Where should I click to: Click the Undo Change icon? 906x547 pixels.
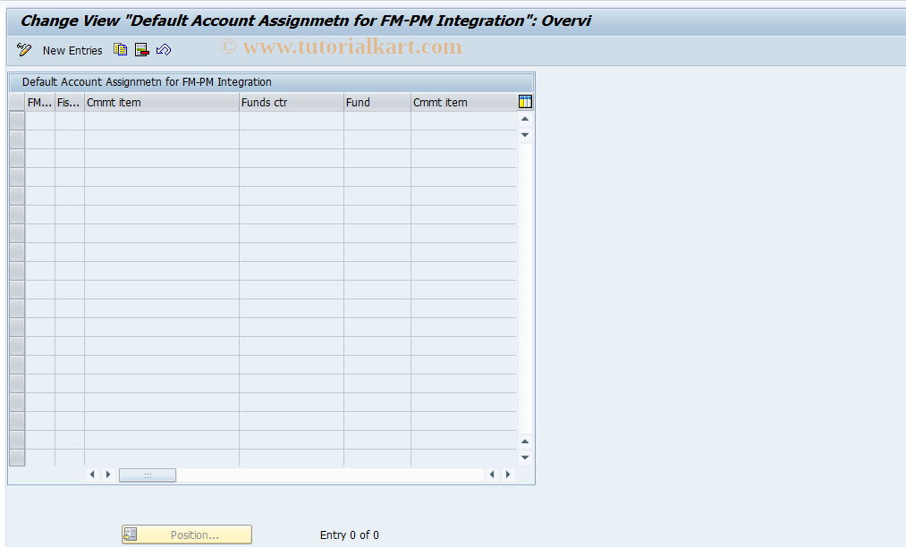164,50
